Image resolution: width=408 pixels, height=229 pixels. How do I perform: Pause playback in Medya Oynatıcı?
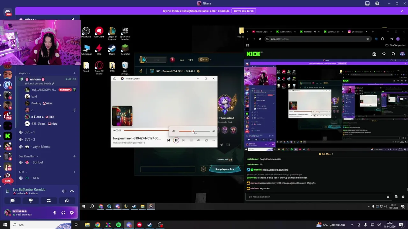(176, 140)
